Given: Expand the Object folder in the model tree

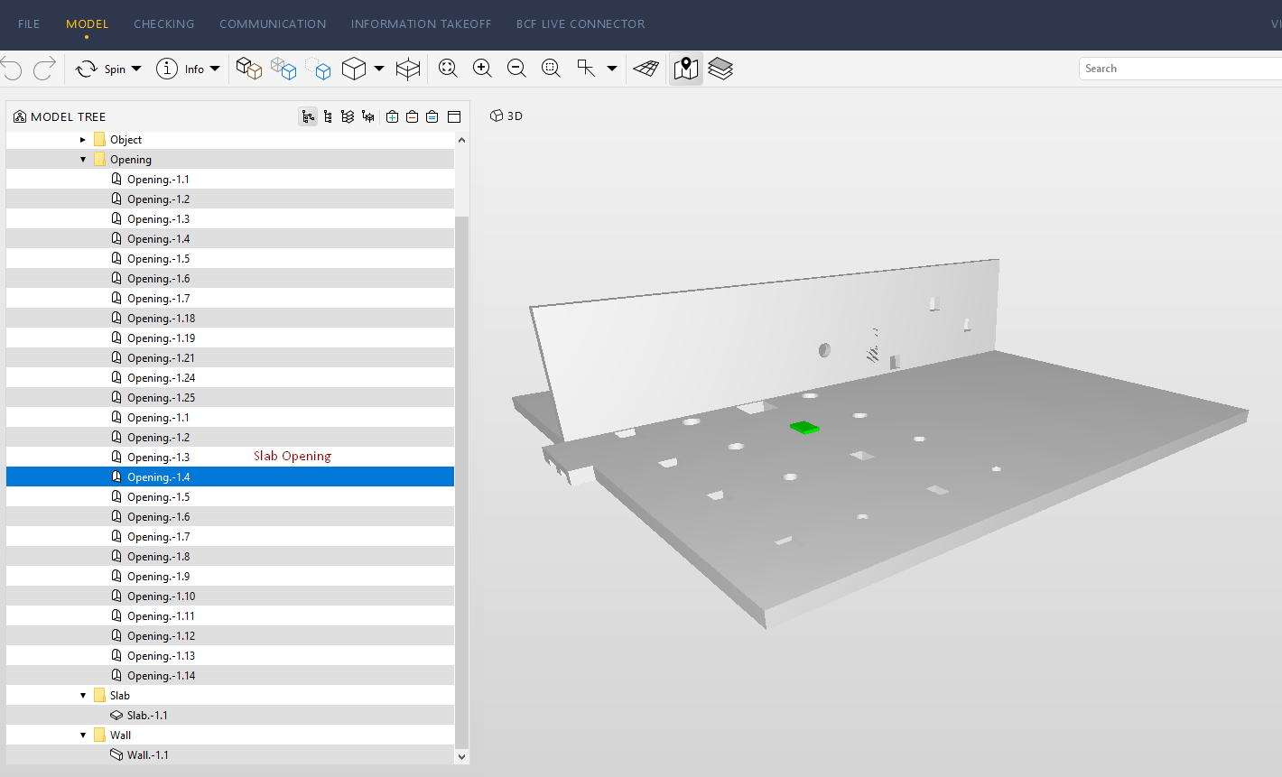Looking at the screenshot, I should (x=82, y=139).
